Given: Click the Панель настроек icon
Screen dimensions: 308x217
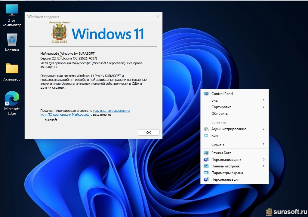Looking at the screenshot, I should [x=206, y=166].
